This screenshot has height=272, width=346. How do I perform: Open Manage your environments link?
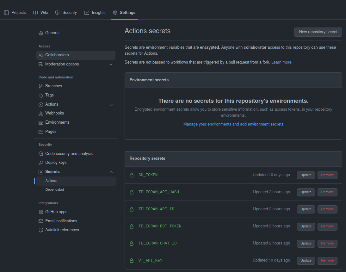click(x=233, y=124)
